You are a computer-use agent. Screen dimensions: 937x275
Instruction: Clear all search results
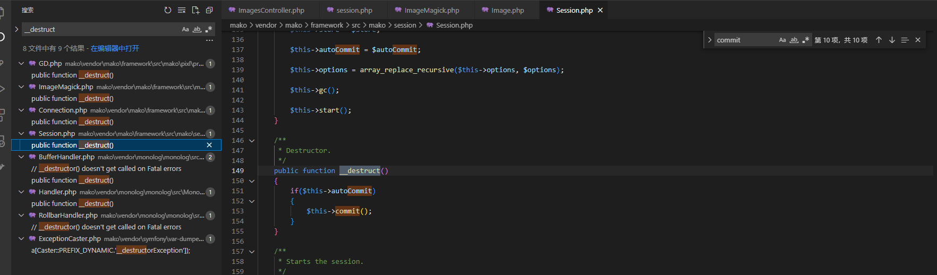(182, 10)
